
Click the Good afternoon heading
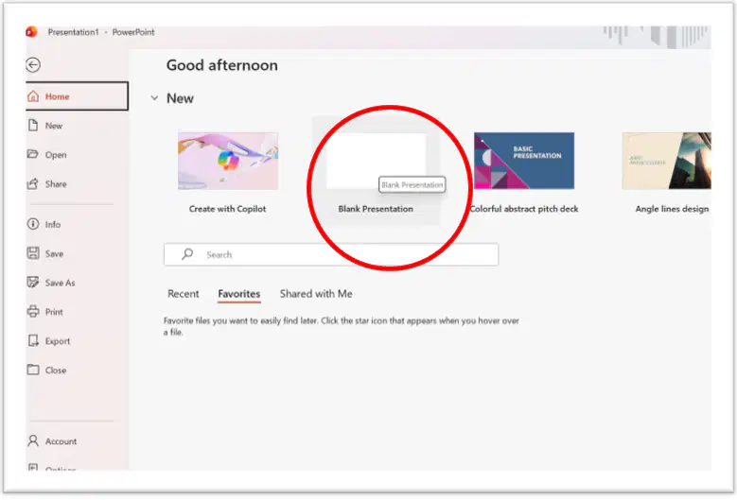[x=221, y=65]
